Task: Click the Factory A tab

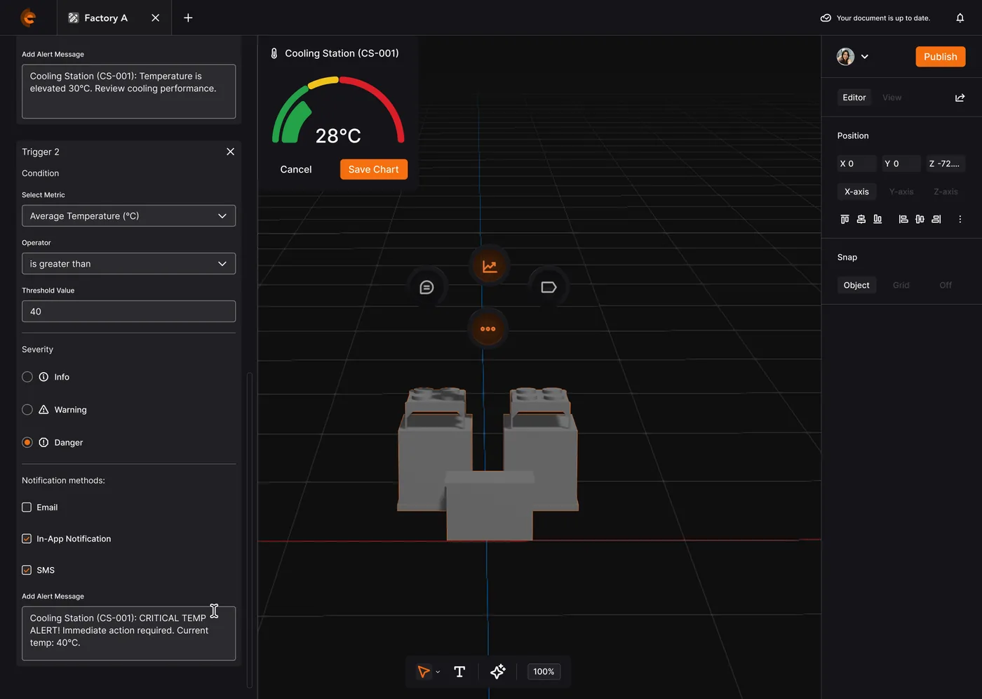Action: (105, 18)
